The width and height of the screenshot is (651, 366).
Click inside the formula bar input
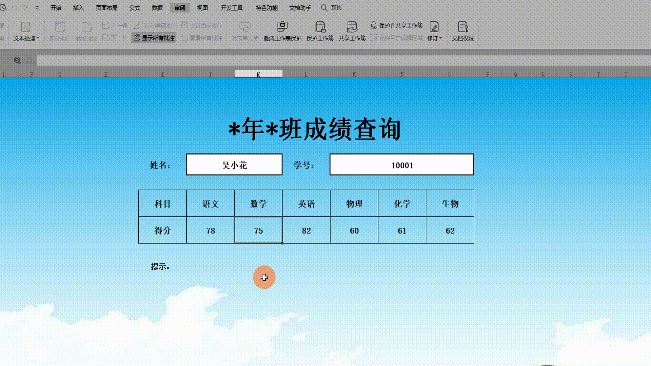344,60
